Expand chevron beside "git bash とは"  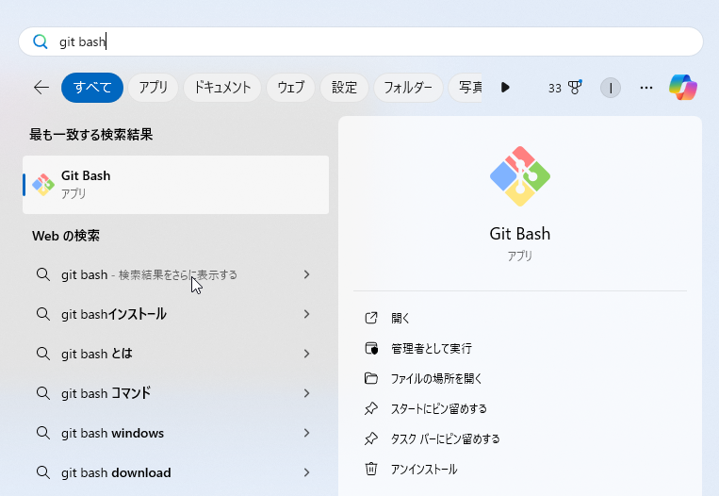click(307, 354)
